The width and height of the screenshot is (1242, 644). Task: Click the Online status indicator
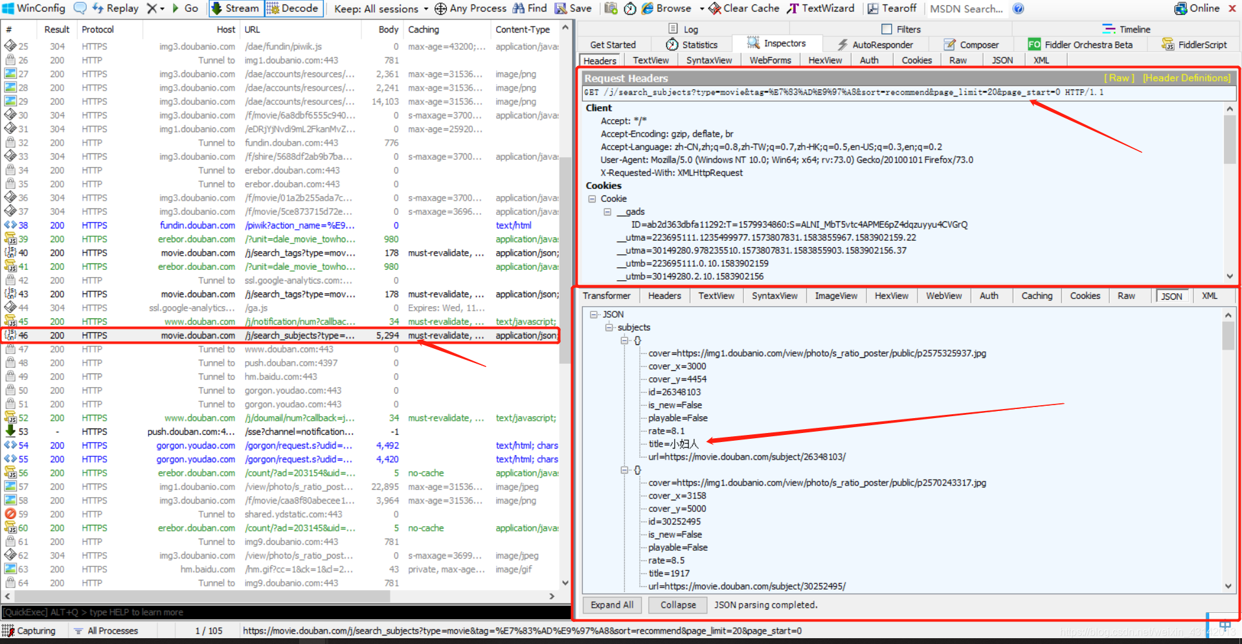[x=1196, y=8]
